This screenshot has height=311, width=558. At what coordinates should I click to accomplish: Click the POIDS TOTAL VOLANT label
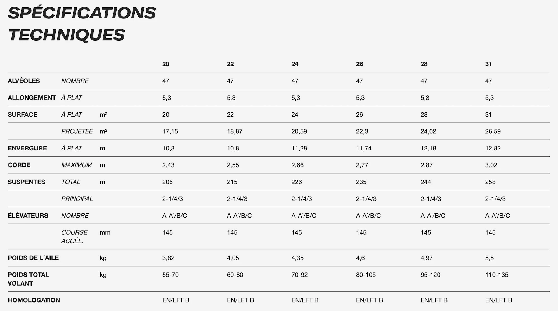click(28, 279)
